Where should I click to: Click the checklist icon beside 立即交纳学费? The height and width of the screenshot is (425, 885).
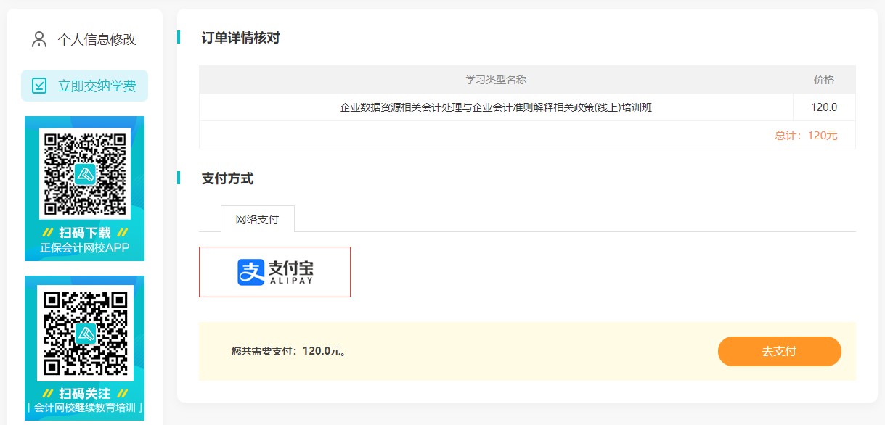click(x=39, y=86)
